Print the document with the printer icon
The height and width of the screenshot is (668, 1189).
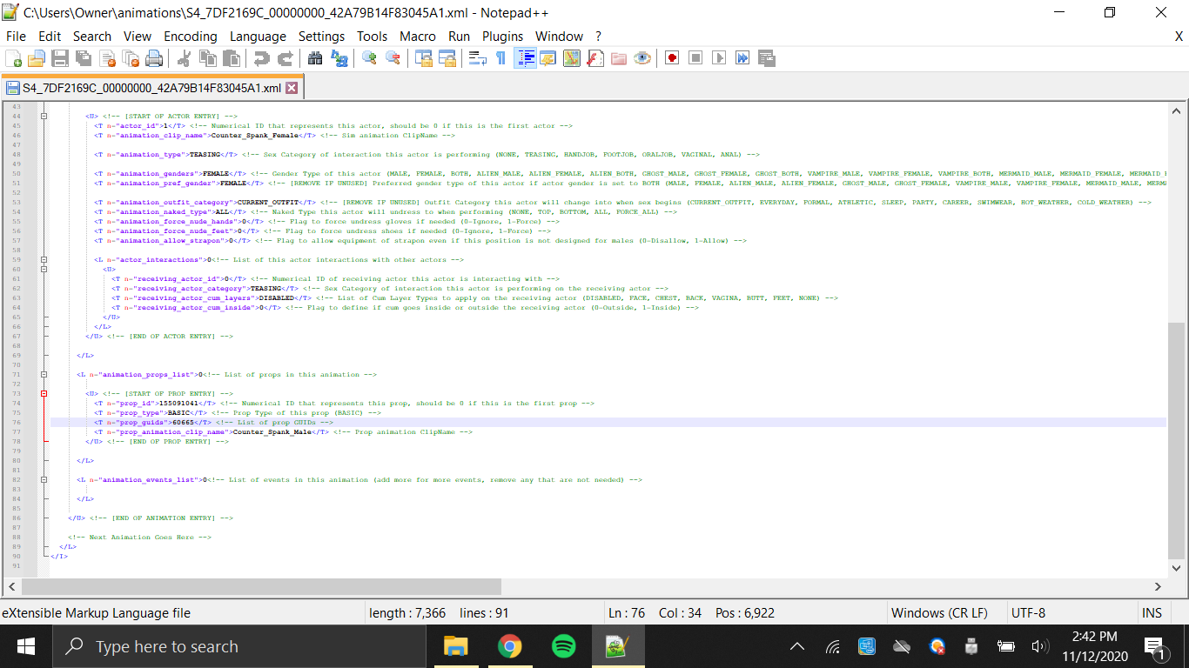[154, 58]
